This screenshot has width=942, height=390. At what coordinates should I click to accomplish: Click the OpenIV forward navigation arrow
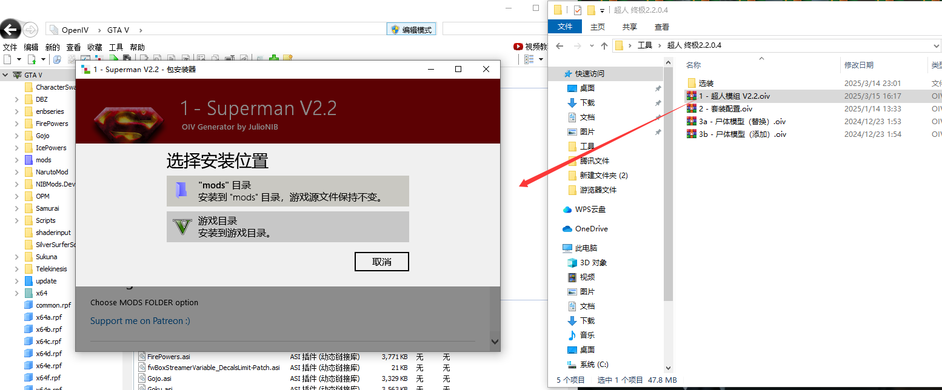30,30
